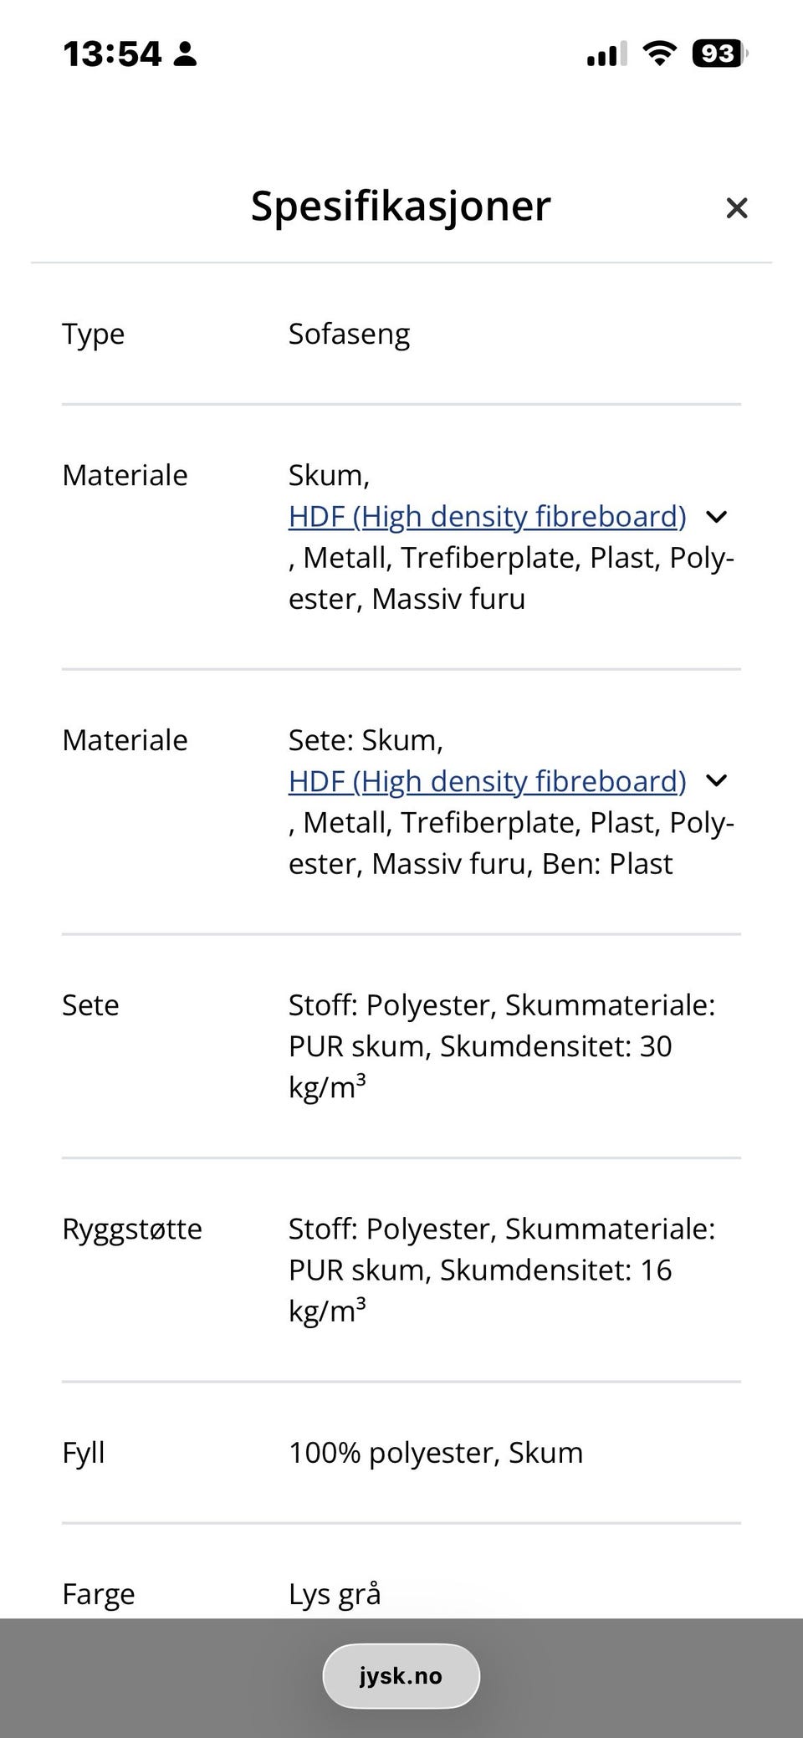The height and width of the screenshot is (1738, 803).
Task: Select the Type row value Sofaseng
Action: 349,334
